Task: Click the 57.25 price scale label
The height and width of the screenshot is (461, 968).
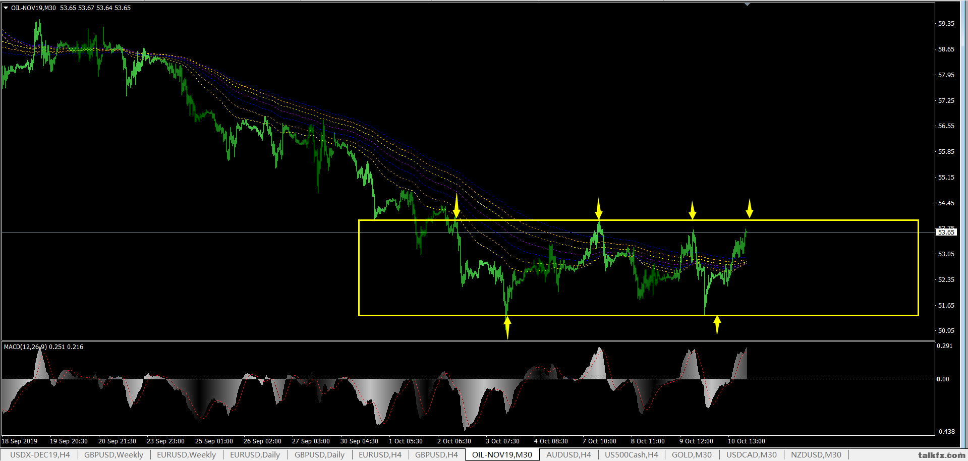Action: coord(946,101)
